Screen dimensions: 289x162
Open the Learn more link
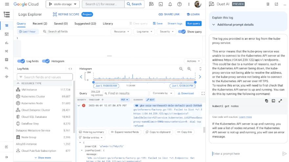click(x=245, y=117)
